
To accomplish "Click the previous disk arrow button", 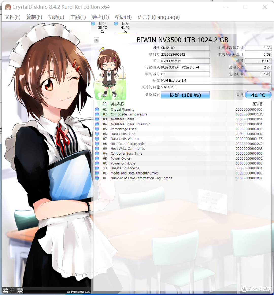I will coord(96,40).
